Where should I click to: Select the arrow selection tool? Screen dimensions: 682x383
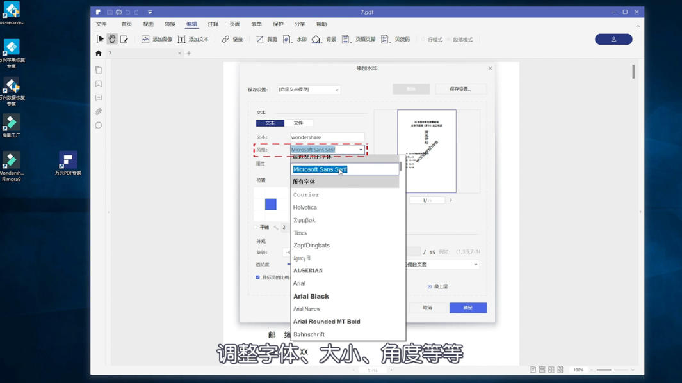101,39
